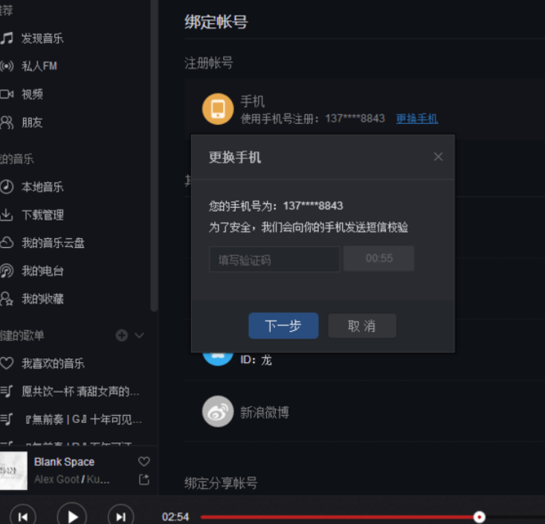Click the play button
Viewport: 545px width, 524px height.
(72, 517)
